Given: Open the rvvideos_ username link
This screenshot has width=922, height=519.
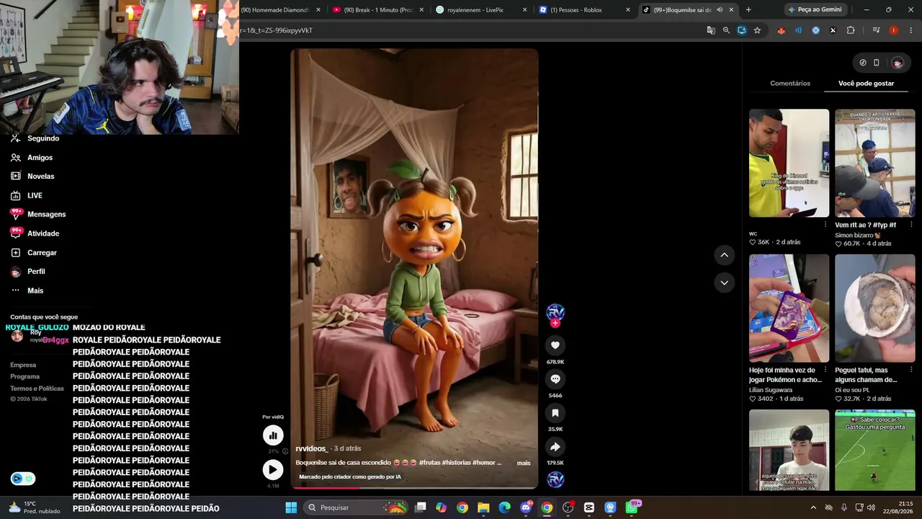Looking at the screenshot, I should [x=311, y=448].
